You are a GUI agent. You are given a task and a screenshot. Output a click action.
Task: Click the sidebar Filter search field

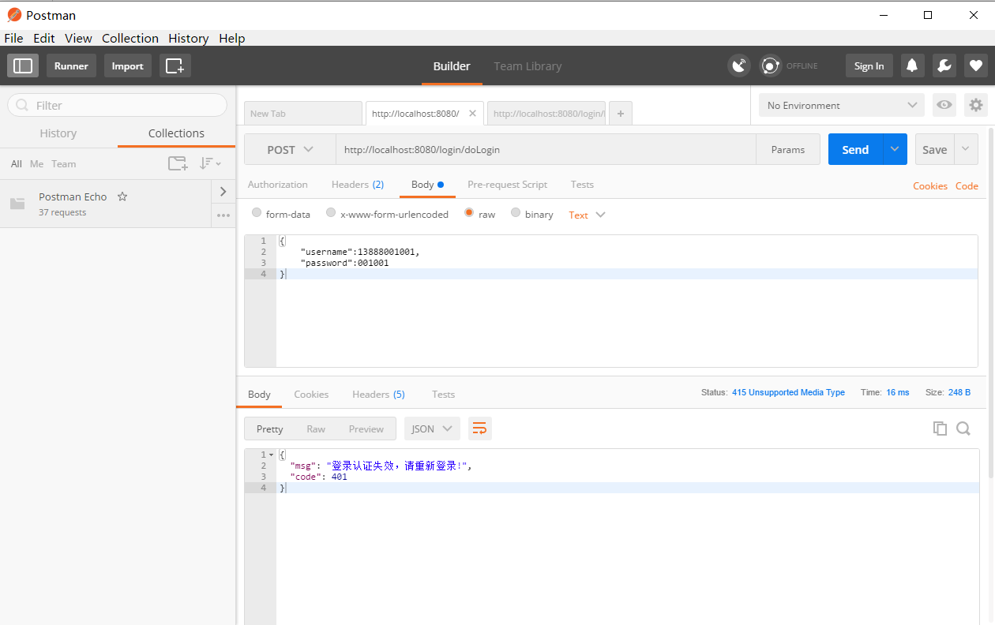(117, 105)
